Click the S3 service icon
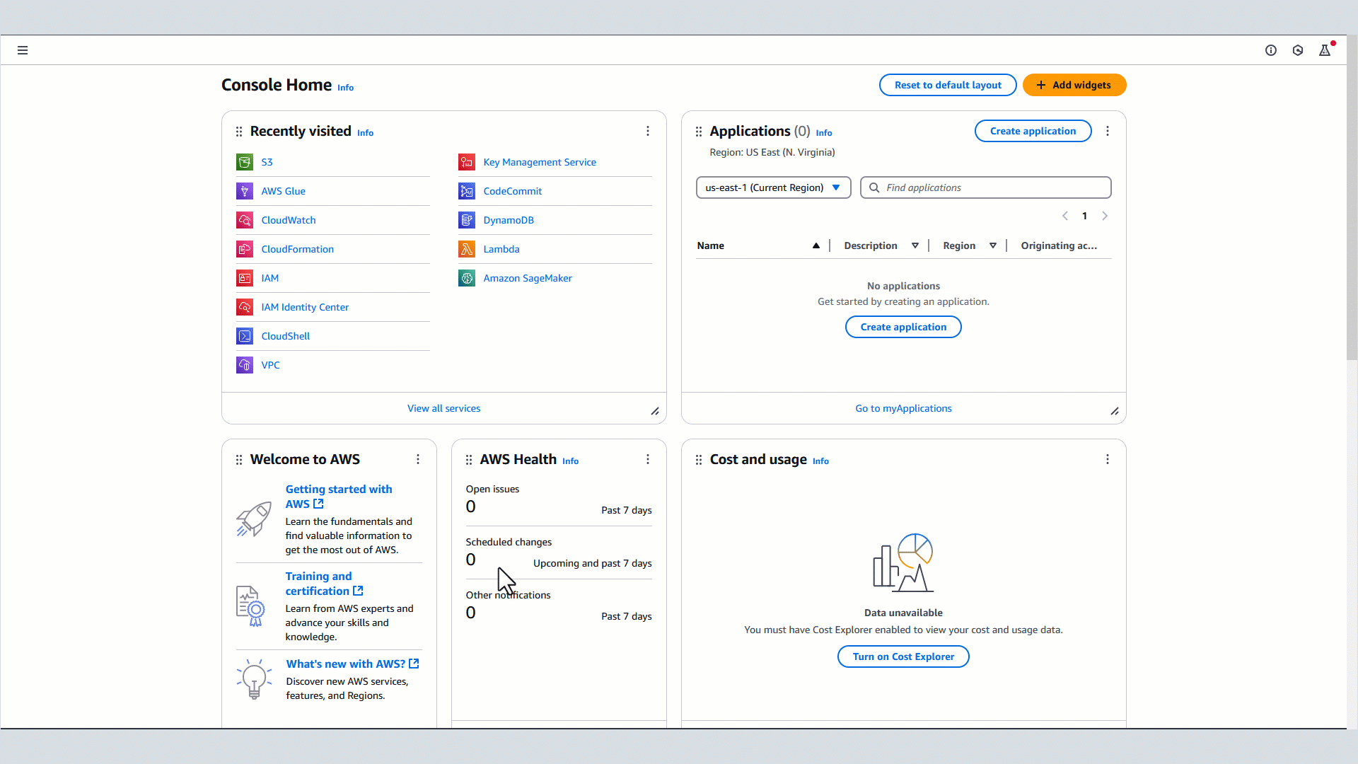Screen dimensions: 1358x764 (245, 162)
